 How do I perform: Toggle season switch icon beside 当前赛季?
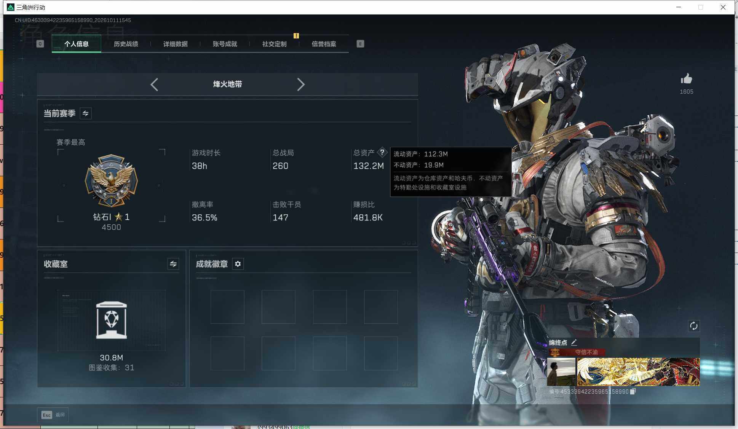coord(86,113)
